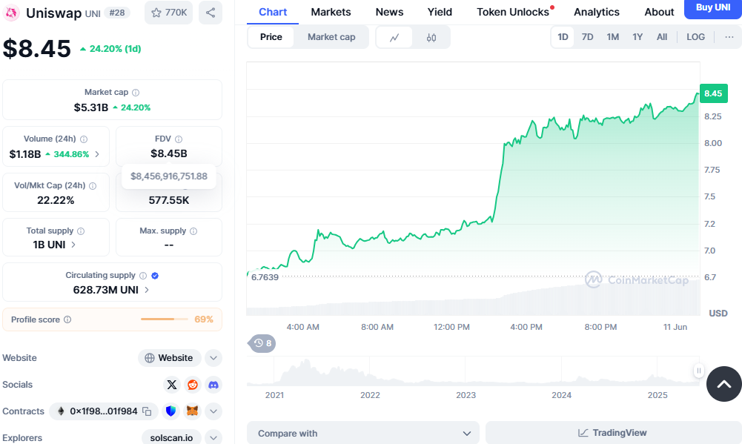
Task: Click the chart range slider handle
Action: pyautogui.click(x=698, y=371)
